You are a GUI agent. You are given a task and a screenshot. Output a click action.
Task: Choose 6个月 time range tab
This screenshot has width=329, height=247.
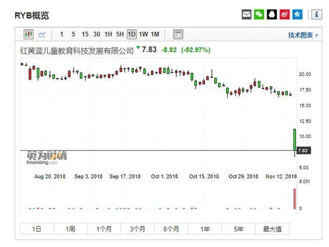[x=171, y=229]
